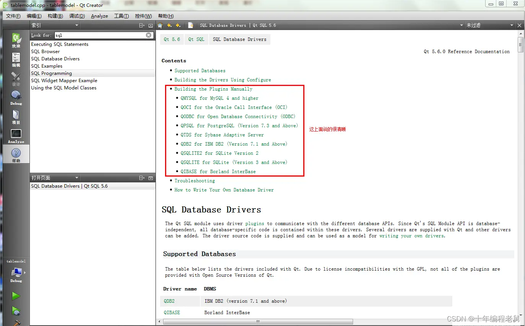Click the QDB2 driver name in the table
525x326 pixels.
coord(169,301)
